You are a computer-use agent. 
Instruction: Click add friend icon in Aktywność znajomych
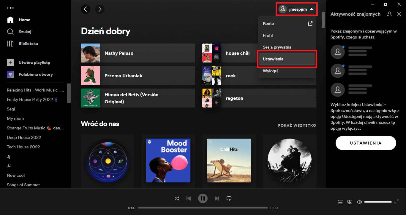389,14
